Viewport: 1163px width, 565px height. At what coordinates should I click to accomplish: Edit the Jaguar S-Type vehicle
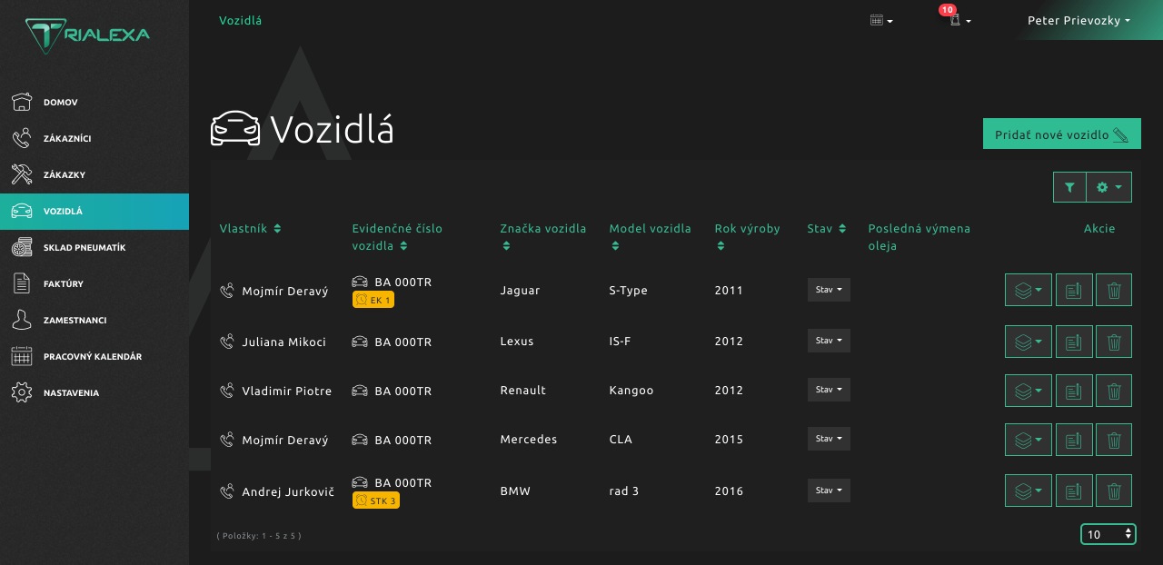click(1074, 290)
